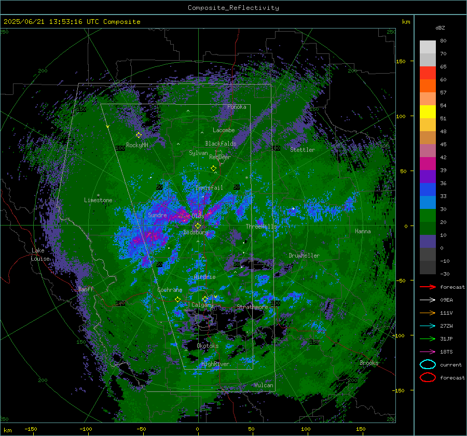Click the Okotoks town label
Image resolution: width=467 pixels, height=436 pixels.
point(208,346)
